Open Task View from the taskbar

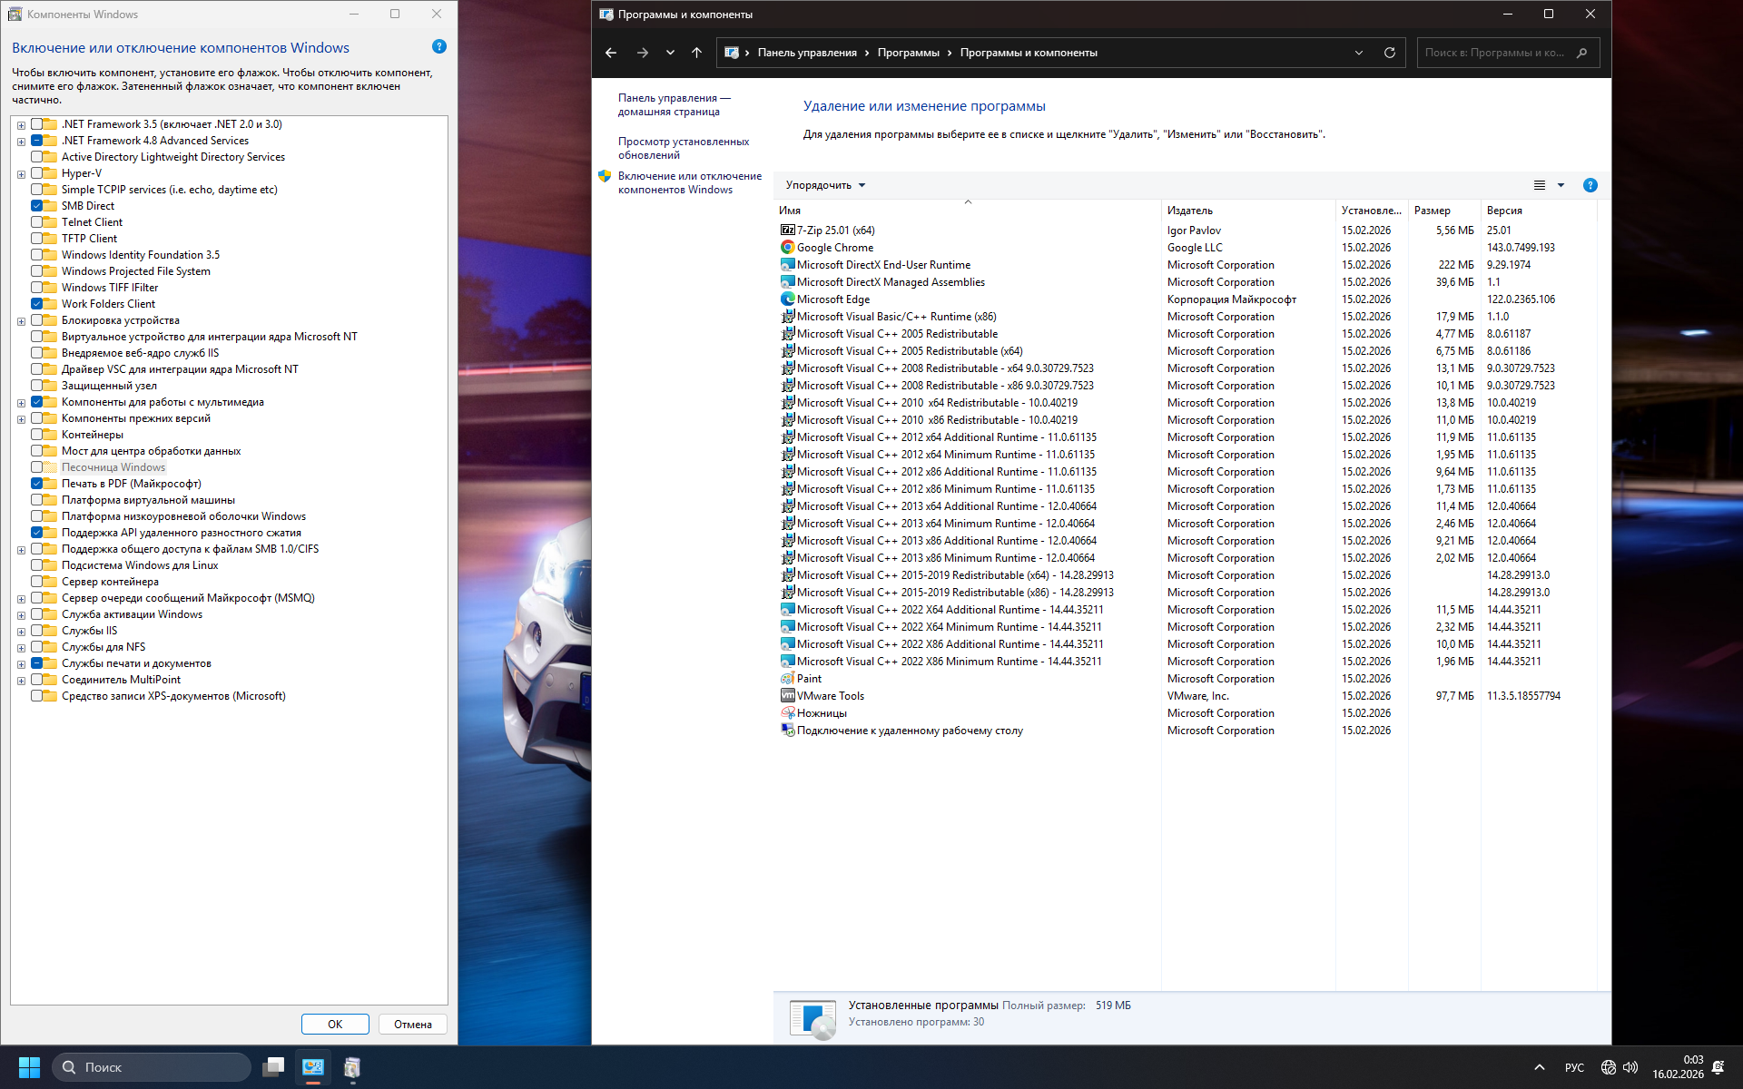[x=273, y=1067]
